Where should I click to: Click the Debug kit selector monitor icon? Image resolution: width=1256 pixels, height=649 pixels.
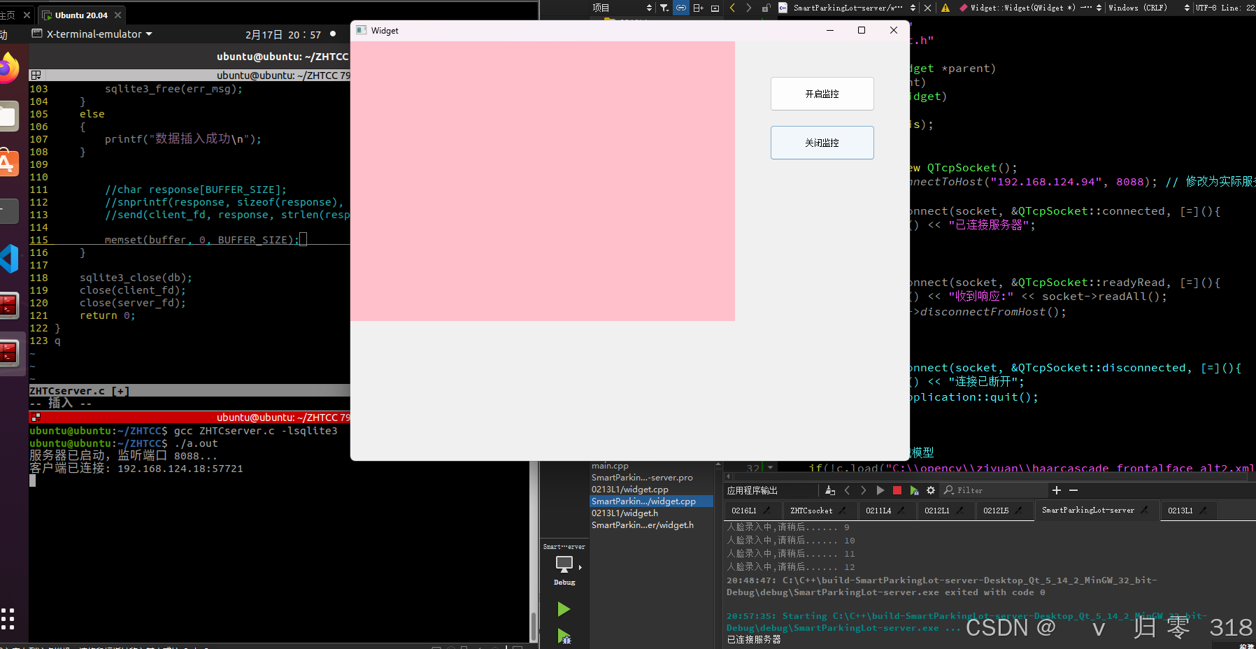pos(564,564)
